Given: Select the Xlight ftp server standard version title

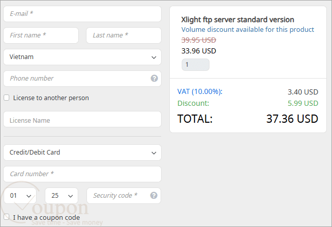Looking at the screenshot, I should [x=238, y=20].
